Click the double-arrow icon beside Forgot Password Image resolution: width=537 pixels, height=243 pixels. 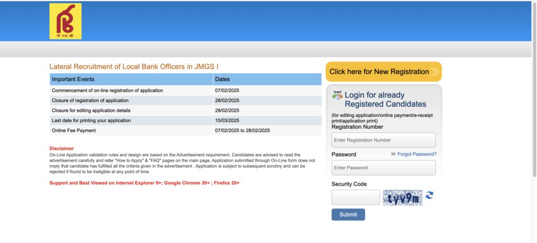pos(393,154)
